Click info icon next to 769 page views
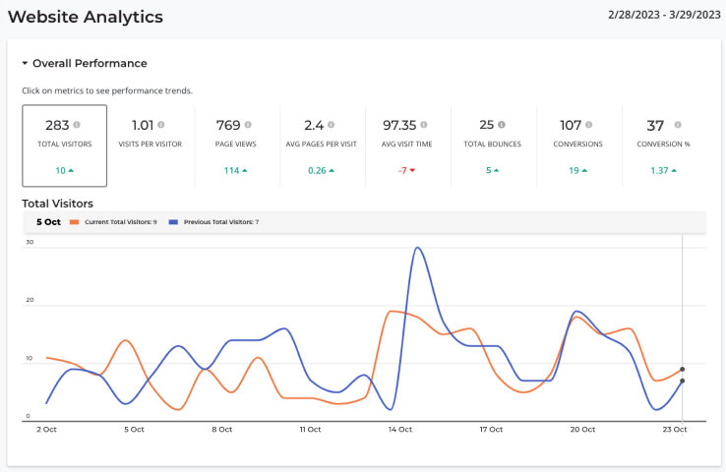 tap(248, 125)
